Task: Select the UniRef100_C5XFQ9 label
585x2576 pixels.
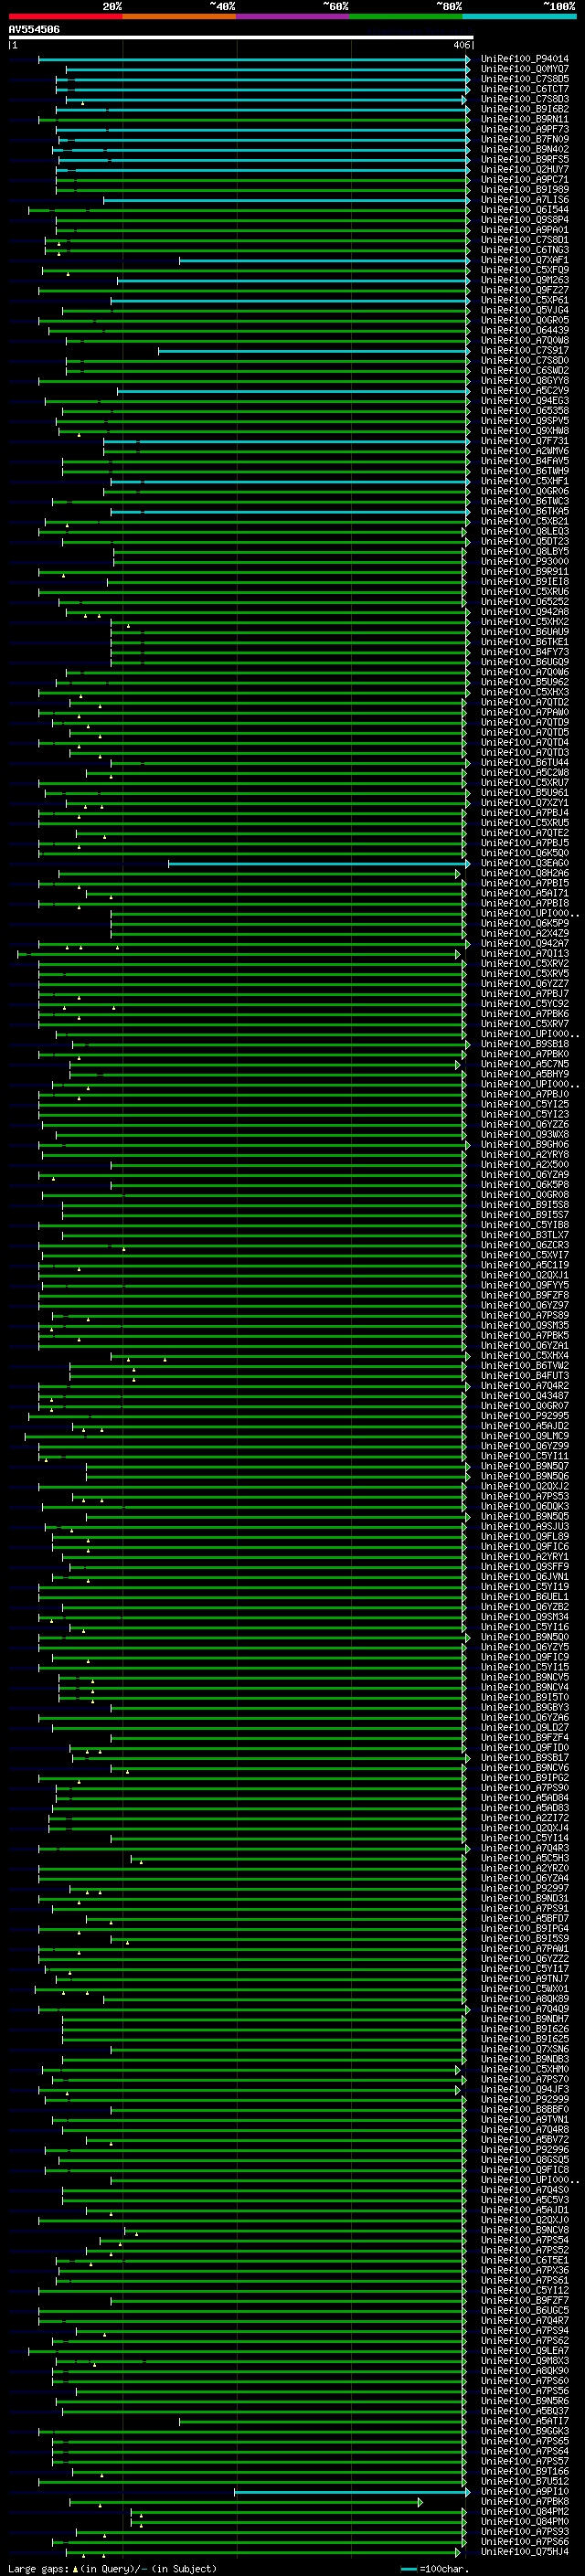Action: 525,270
